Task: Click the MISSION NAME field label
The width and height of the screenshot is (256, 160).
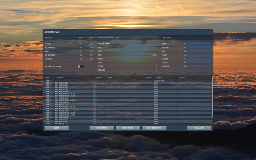Action: click(x=104, y=44)
